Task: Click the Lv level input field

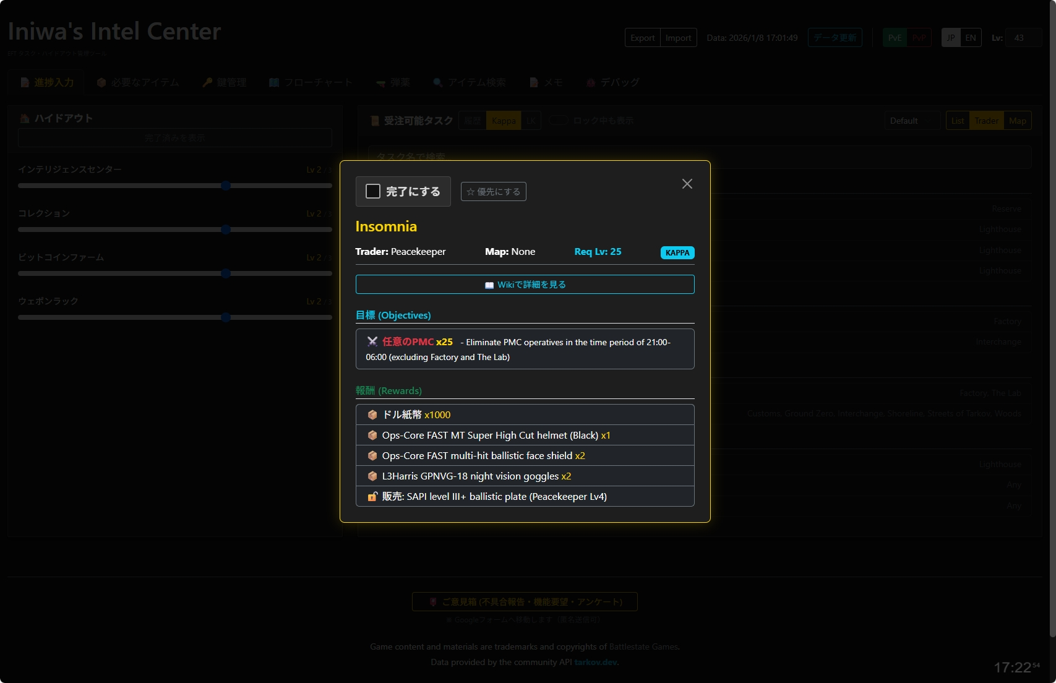Action: click(x=1023, y=38)
